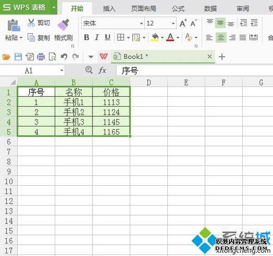Image resolution: width=273 pixels, height=256 pixels.
Task: Click the scissors Cut icon
Action: [31, 22]
